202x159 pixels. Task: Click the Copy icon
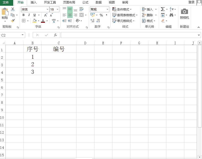(x=12, y=15)
